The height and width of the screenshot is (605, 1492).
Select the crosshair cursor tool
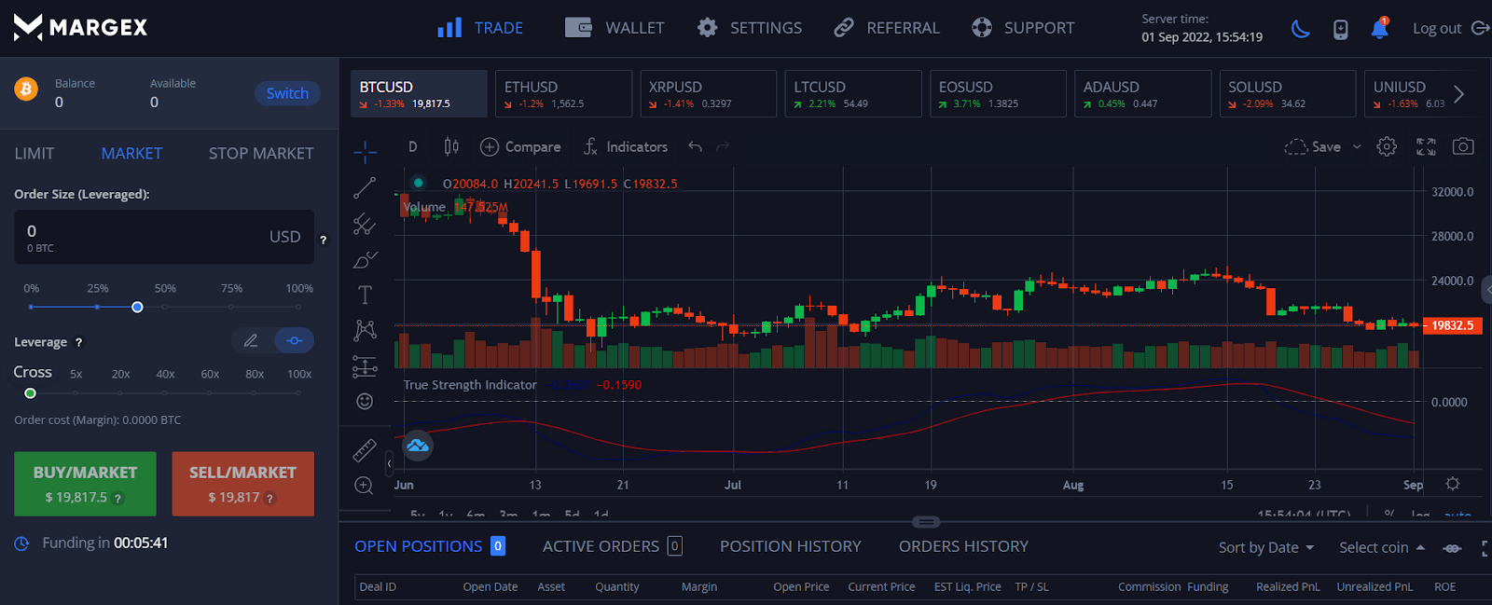365,151
